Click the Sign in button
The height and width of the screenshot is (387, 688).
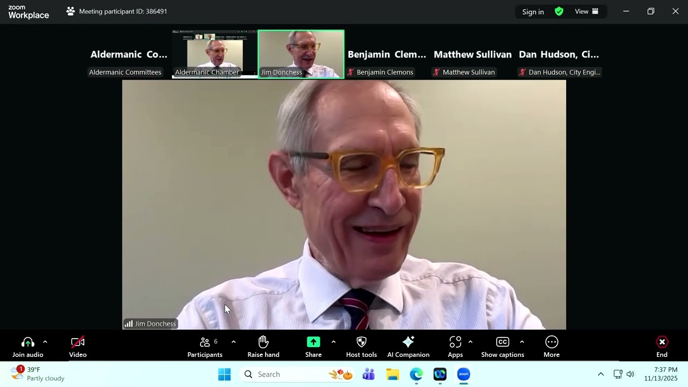tap(533, 12)
